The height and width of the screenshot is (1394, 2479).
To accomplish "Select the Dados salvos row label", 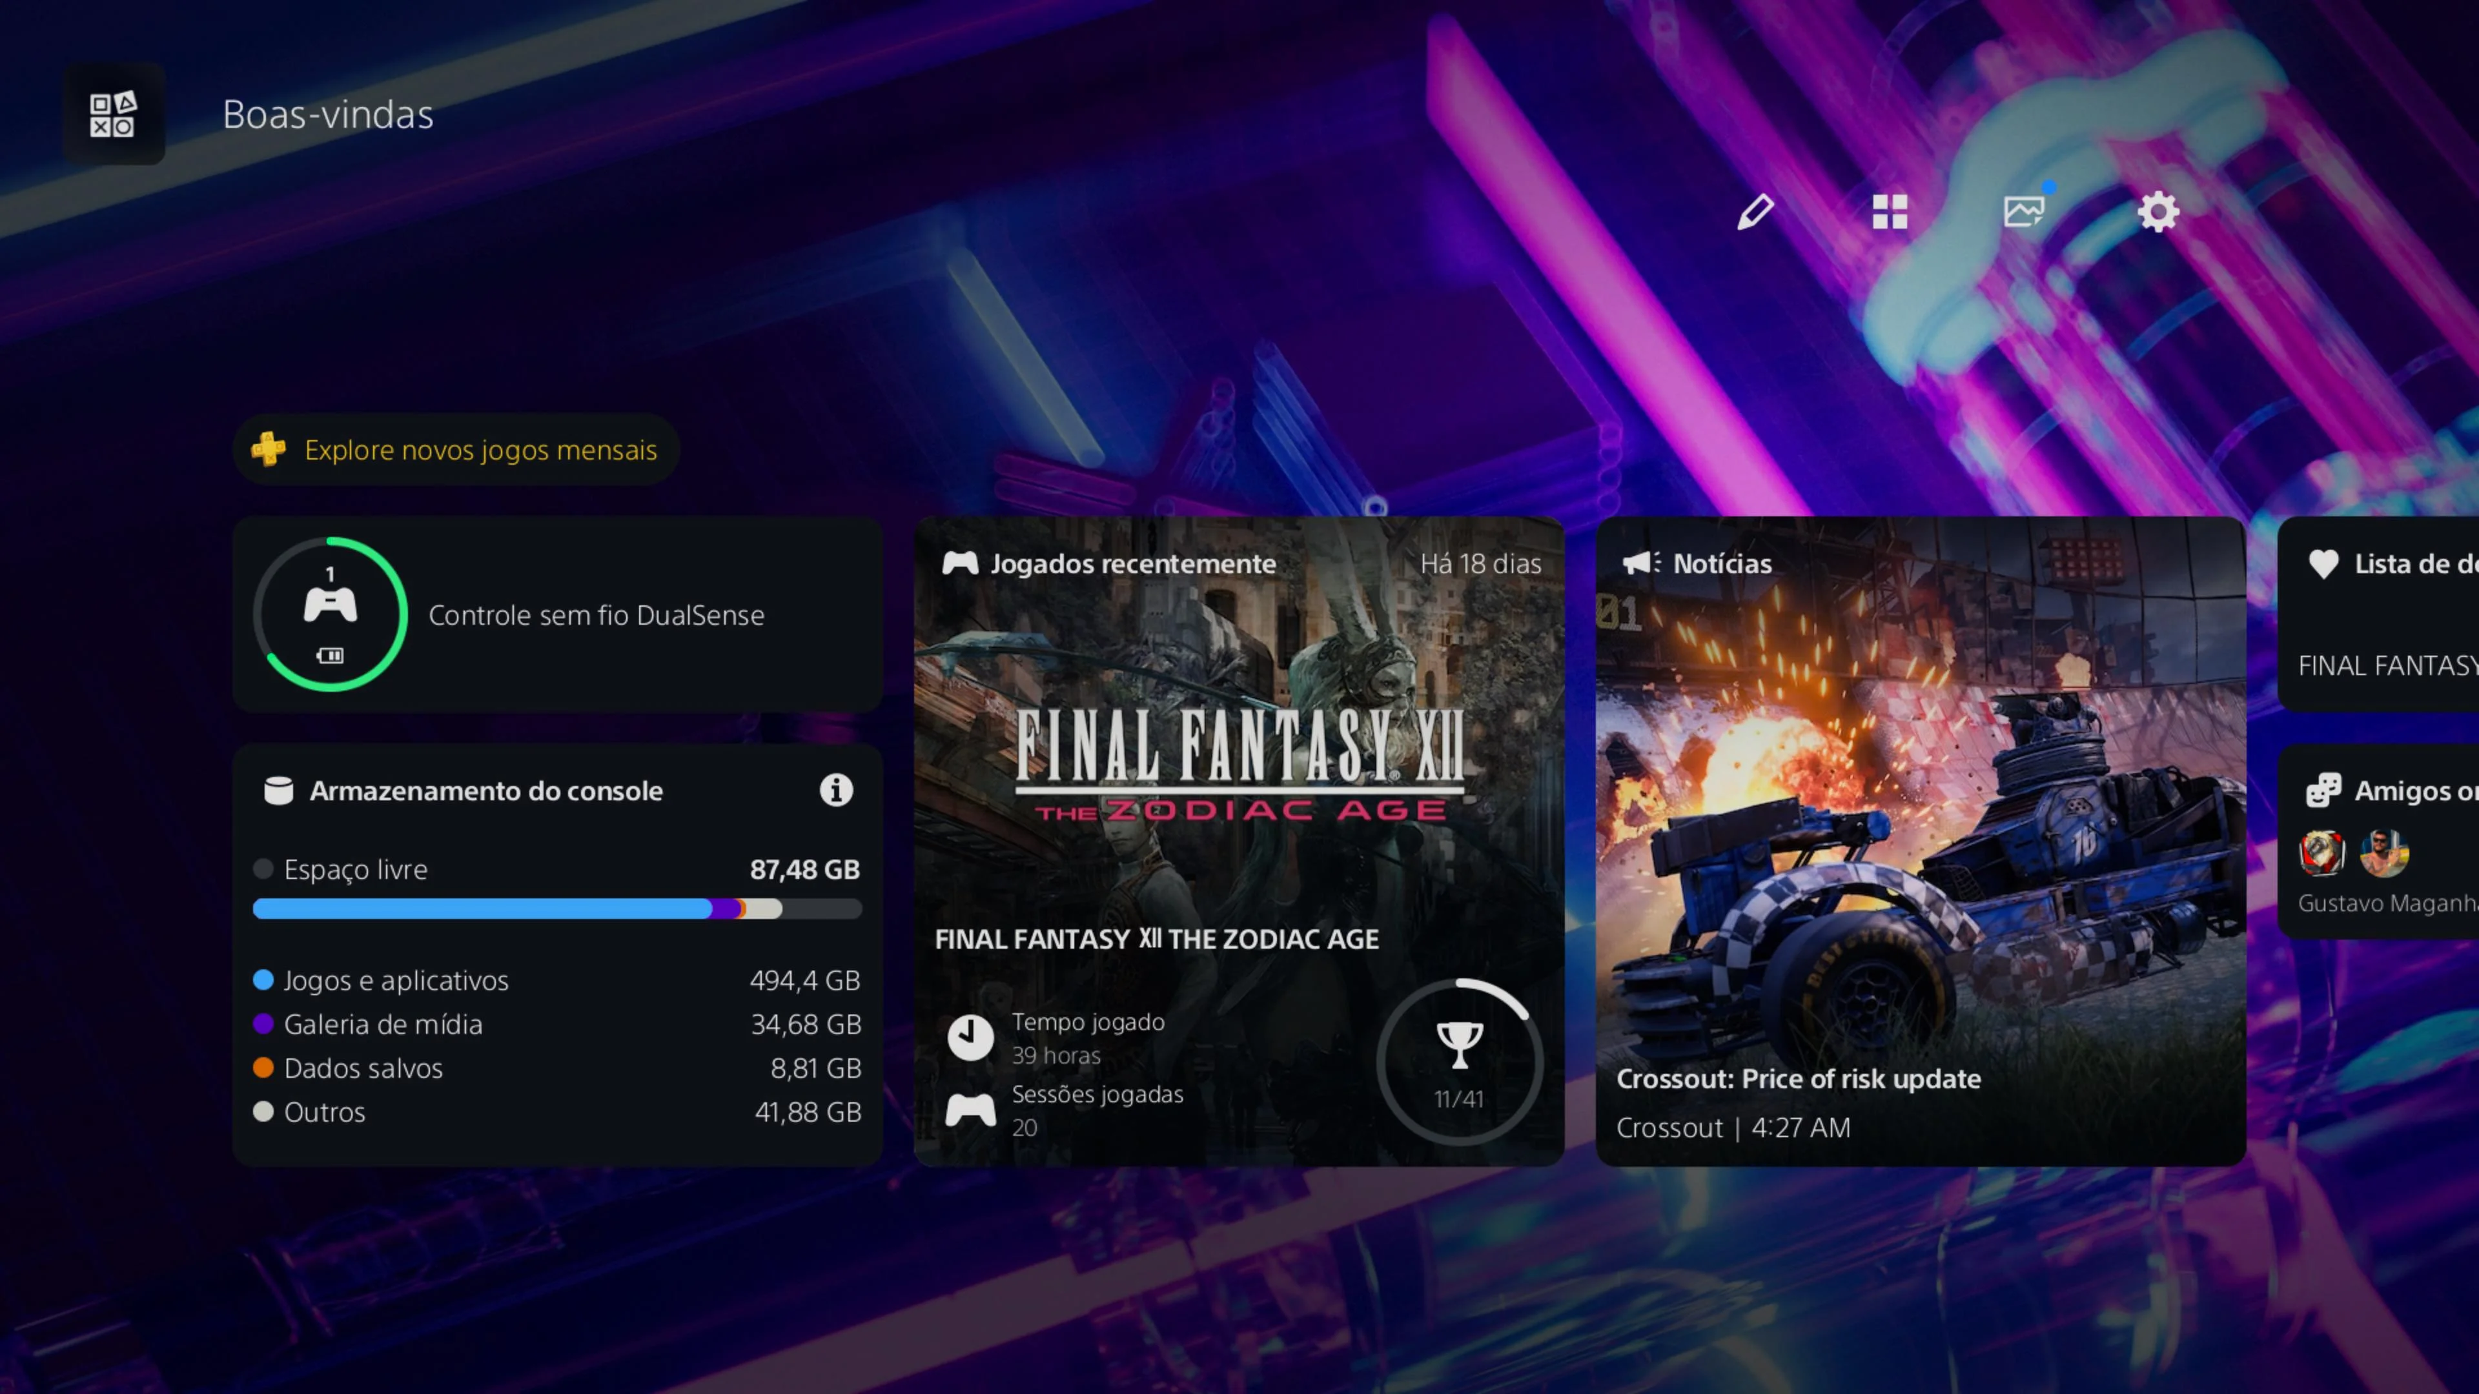I will [x=363, y=1068].
